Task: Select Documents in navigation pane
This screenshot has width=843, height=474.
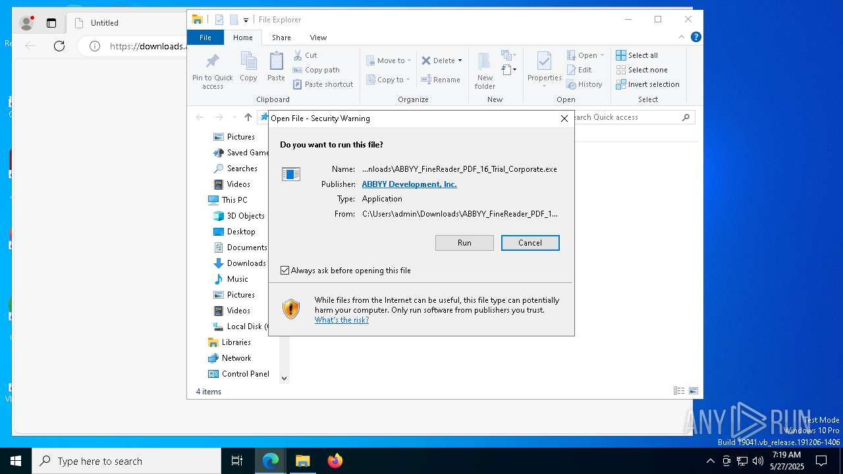Action: [240, 248]
